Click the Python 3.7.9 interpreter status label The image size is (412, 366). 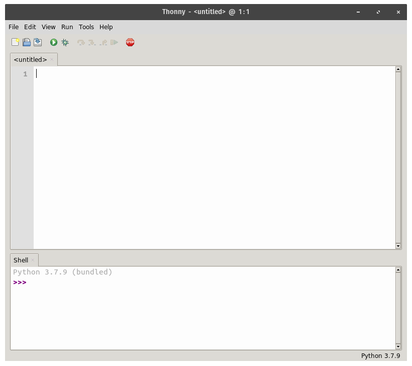pyautogui.click(x=380, y=356)
